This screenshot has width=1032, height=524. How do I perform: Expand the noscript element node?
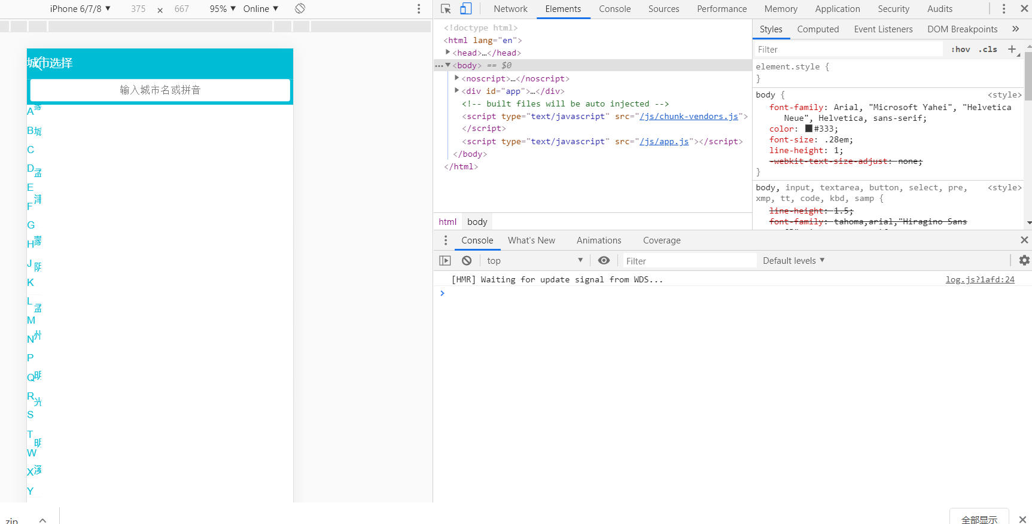coord(456,78)
